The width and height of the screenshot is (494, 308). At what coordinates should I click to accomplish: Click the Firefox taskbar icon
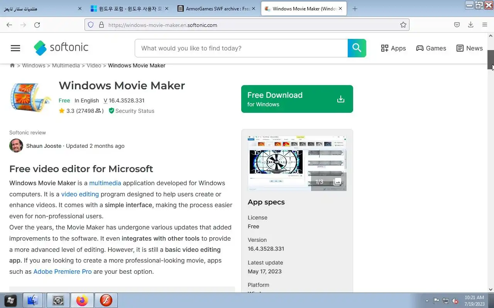tap(82, 300)
